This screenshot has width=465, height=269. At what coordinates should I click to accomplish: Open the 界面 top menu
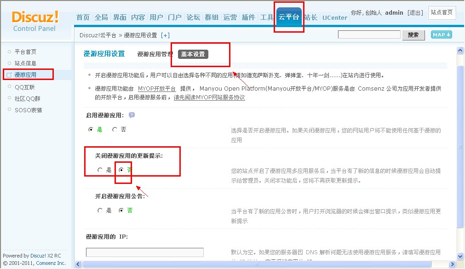120,17
